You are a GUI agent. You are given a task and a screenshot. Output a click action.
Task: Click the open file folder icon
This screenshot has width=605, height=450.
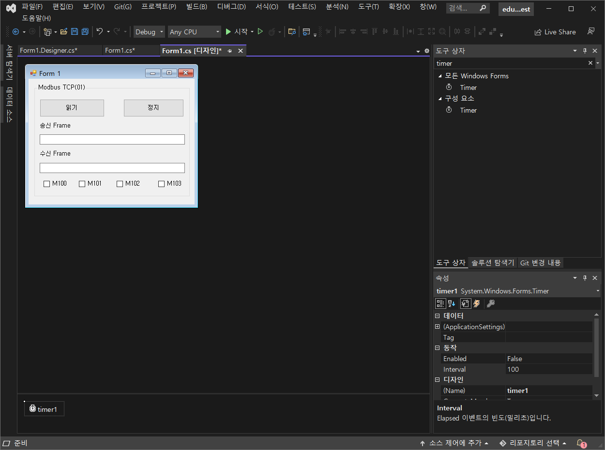coord(63,32)
